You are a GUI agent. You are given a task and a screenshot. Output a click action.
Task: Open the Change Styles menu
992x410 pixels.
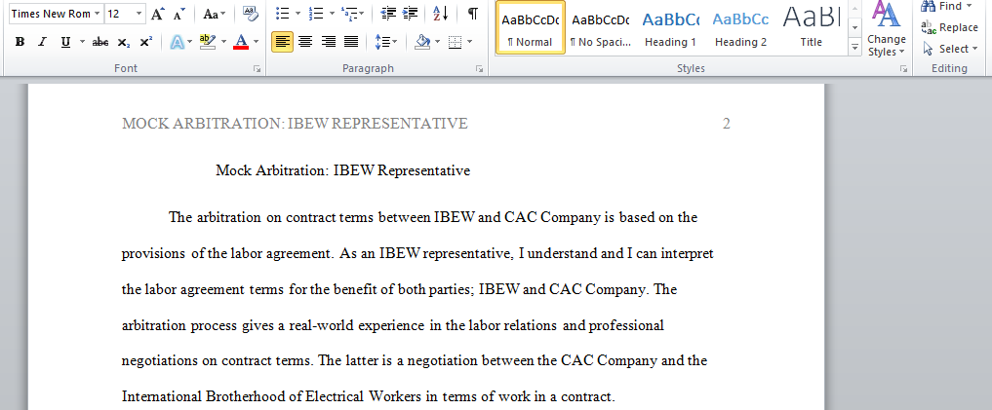pos(887,29)
